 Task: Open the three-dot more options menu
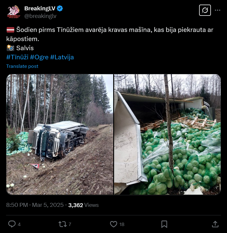point(218,10)
